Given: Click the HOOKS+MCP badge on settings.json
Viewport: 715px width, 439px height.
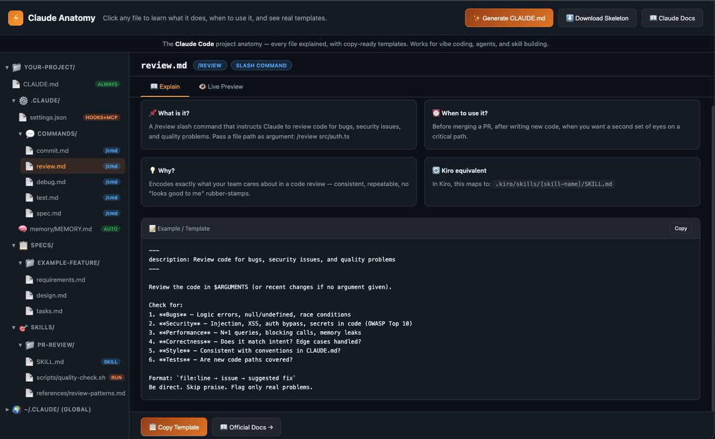Looking at the screenshot, I should (102, 118).
